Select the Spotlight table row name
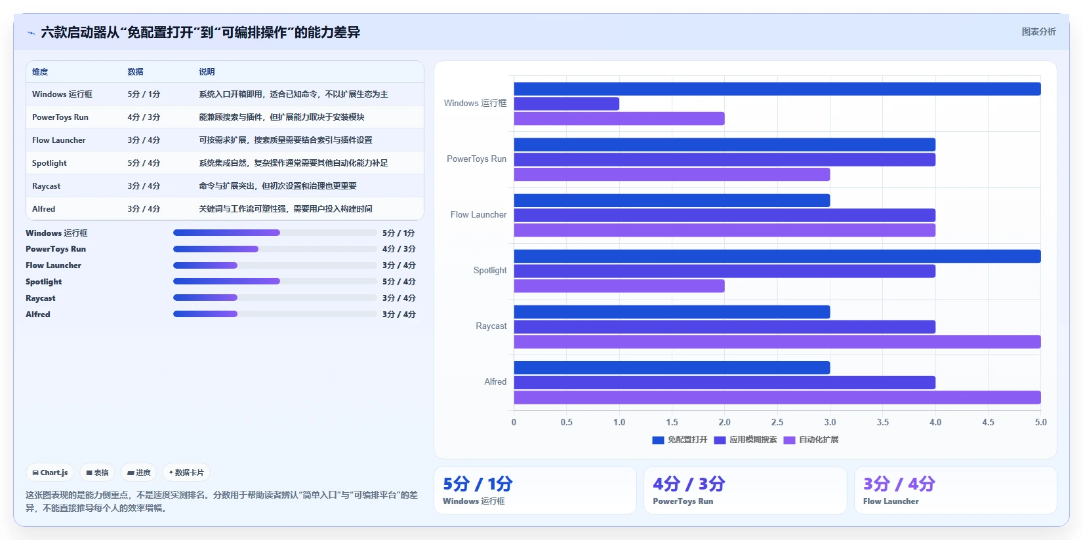The image size is (1083, 540). [x=49, y=163]
